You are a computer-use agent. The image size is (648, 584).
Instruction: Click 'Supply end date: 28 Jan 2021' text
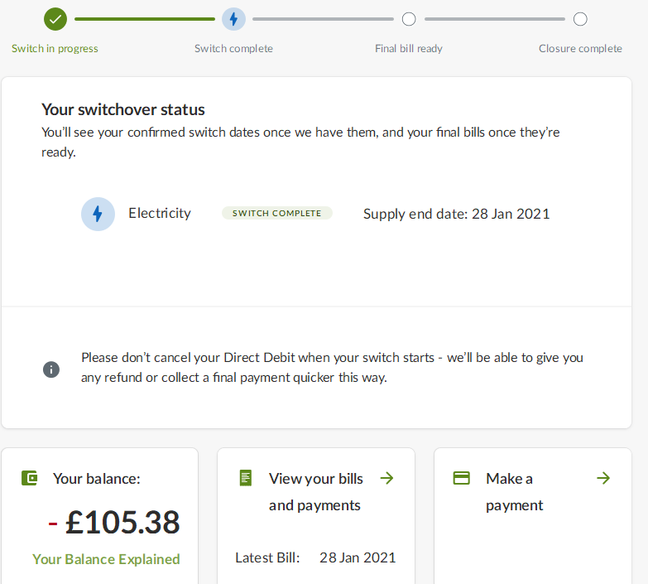[x=457, y=214]
